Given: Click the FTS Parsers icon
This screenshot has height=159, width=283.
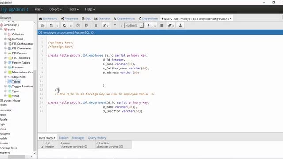Looking at the screenshot, I should tap(10, 53).
